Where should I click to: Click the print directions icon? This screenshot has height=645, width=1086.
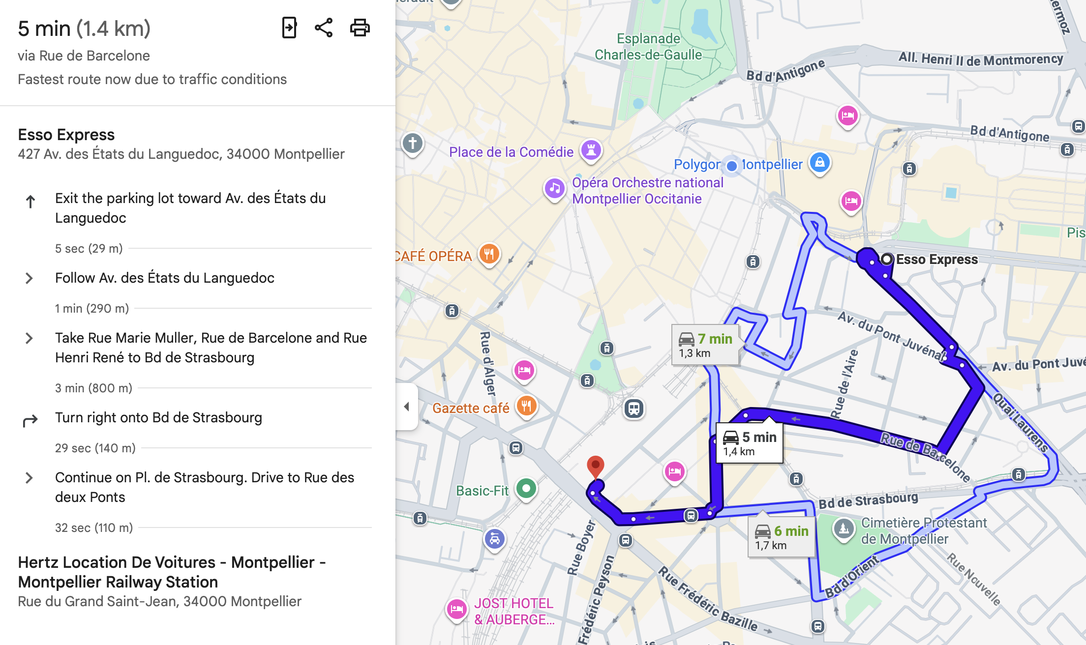coord(360,28)
